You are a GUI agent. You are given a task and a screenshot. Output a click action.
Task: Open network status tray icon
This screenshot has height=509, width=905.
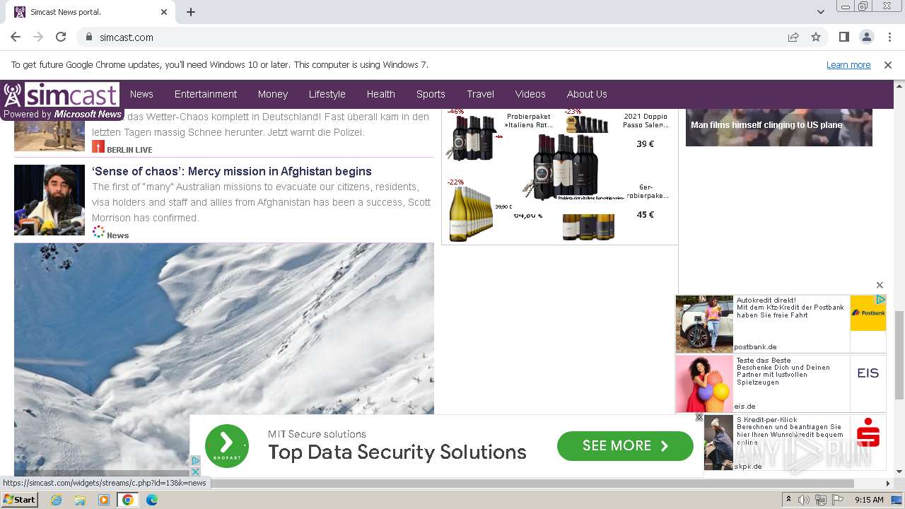821,500
